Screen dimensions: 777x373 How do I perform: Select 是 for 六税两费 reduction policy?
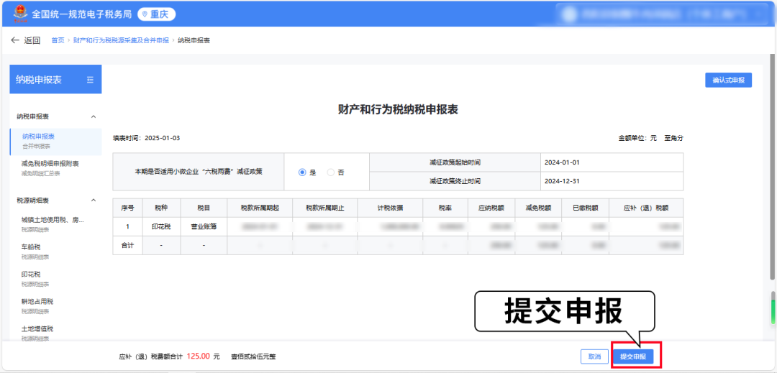[x=303, y=172]
